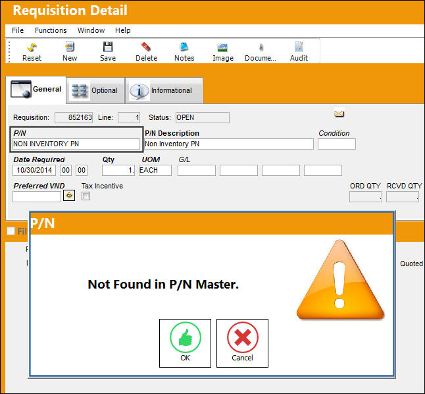Click the Delete eraser icon

[146, 47]
